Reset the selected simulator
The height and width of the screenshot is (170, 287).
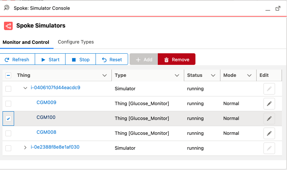(112, 59)
